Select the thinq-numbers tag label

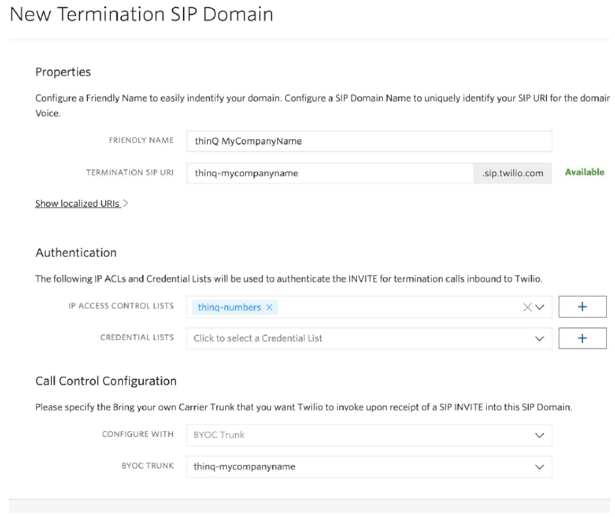pyautogui.click(x=229, y=308)
